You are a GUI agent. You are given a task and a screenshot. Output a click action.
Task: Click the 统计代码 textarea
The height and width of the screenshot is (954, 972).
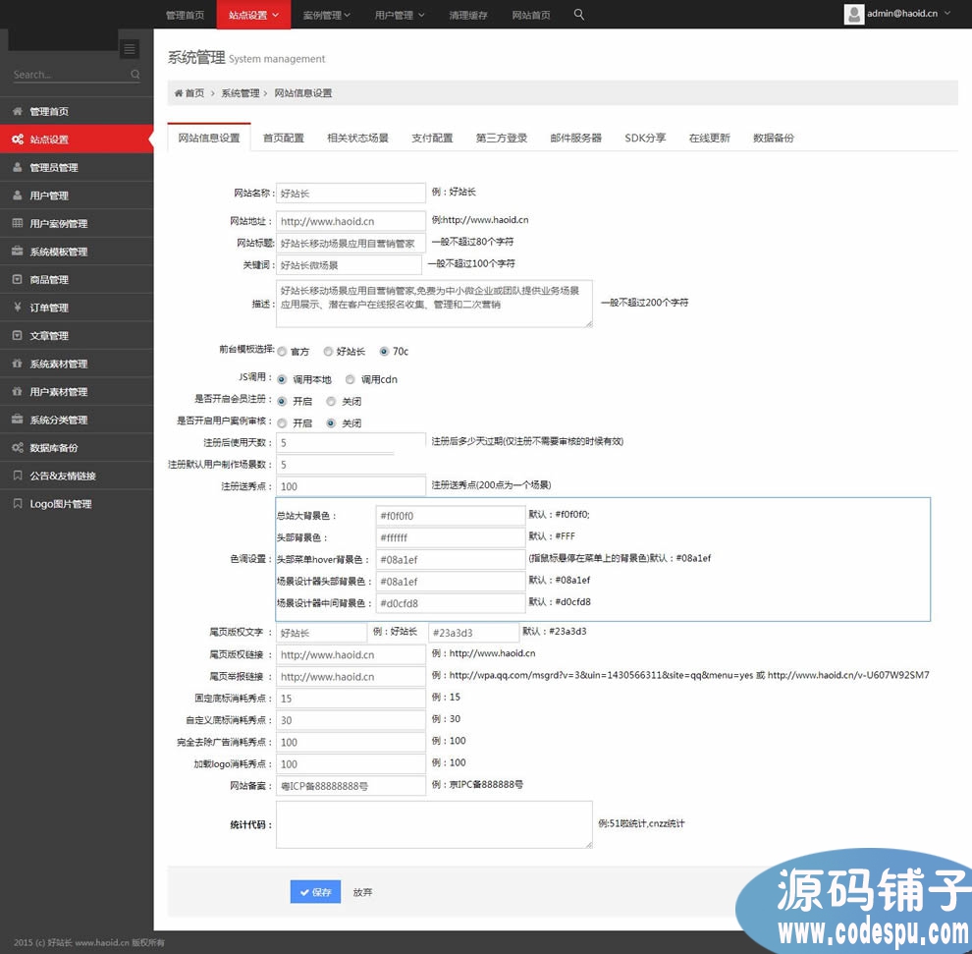434,824
